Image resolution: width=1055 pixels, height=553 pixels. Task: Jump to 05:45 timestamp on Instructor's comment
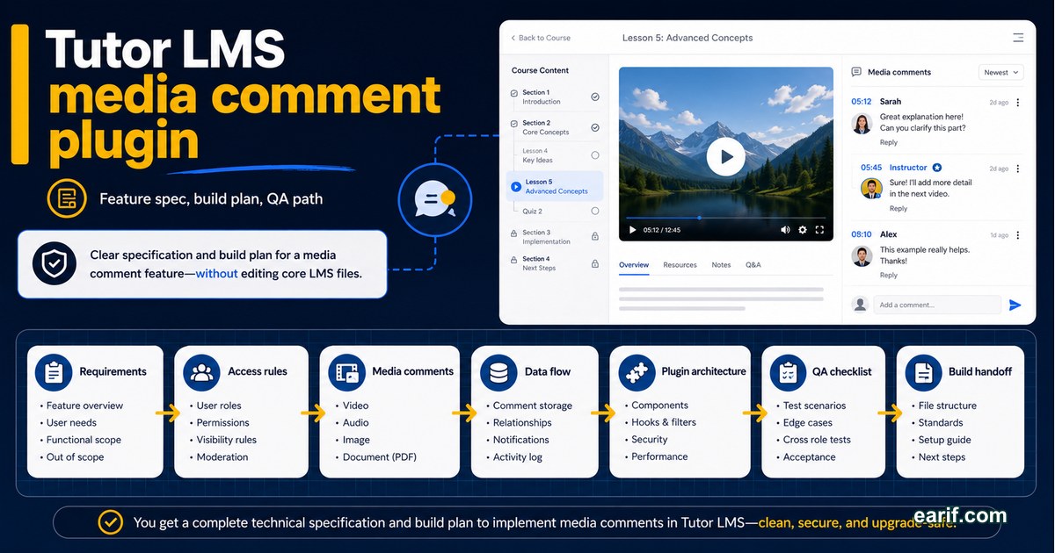click(871, 168)
